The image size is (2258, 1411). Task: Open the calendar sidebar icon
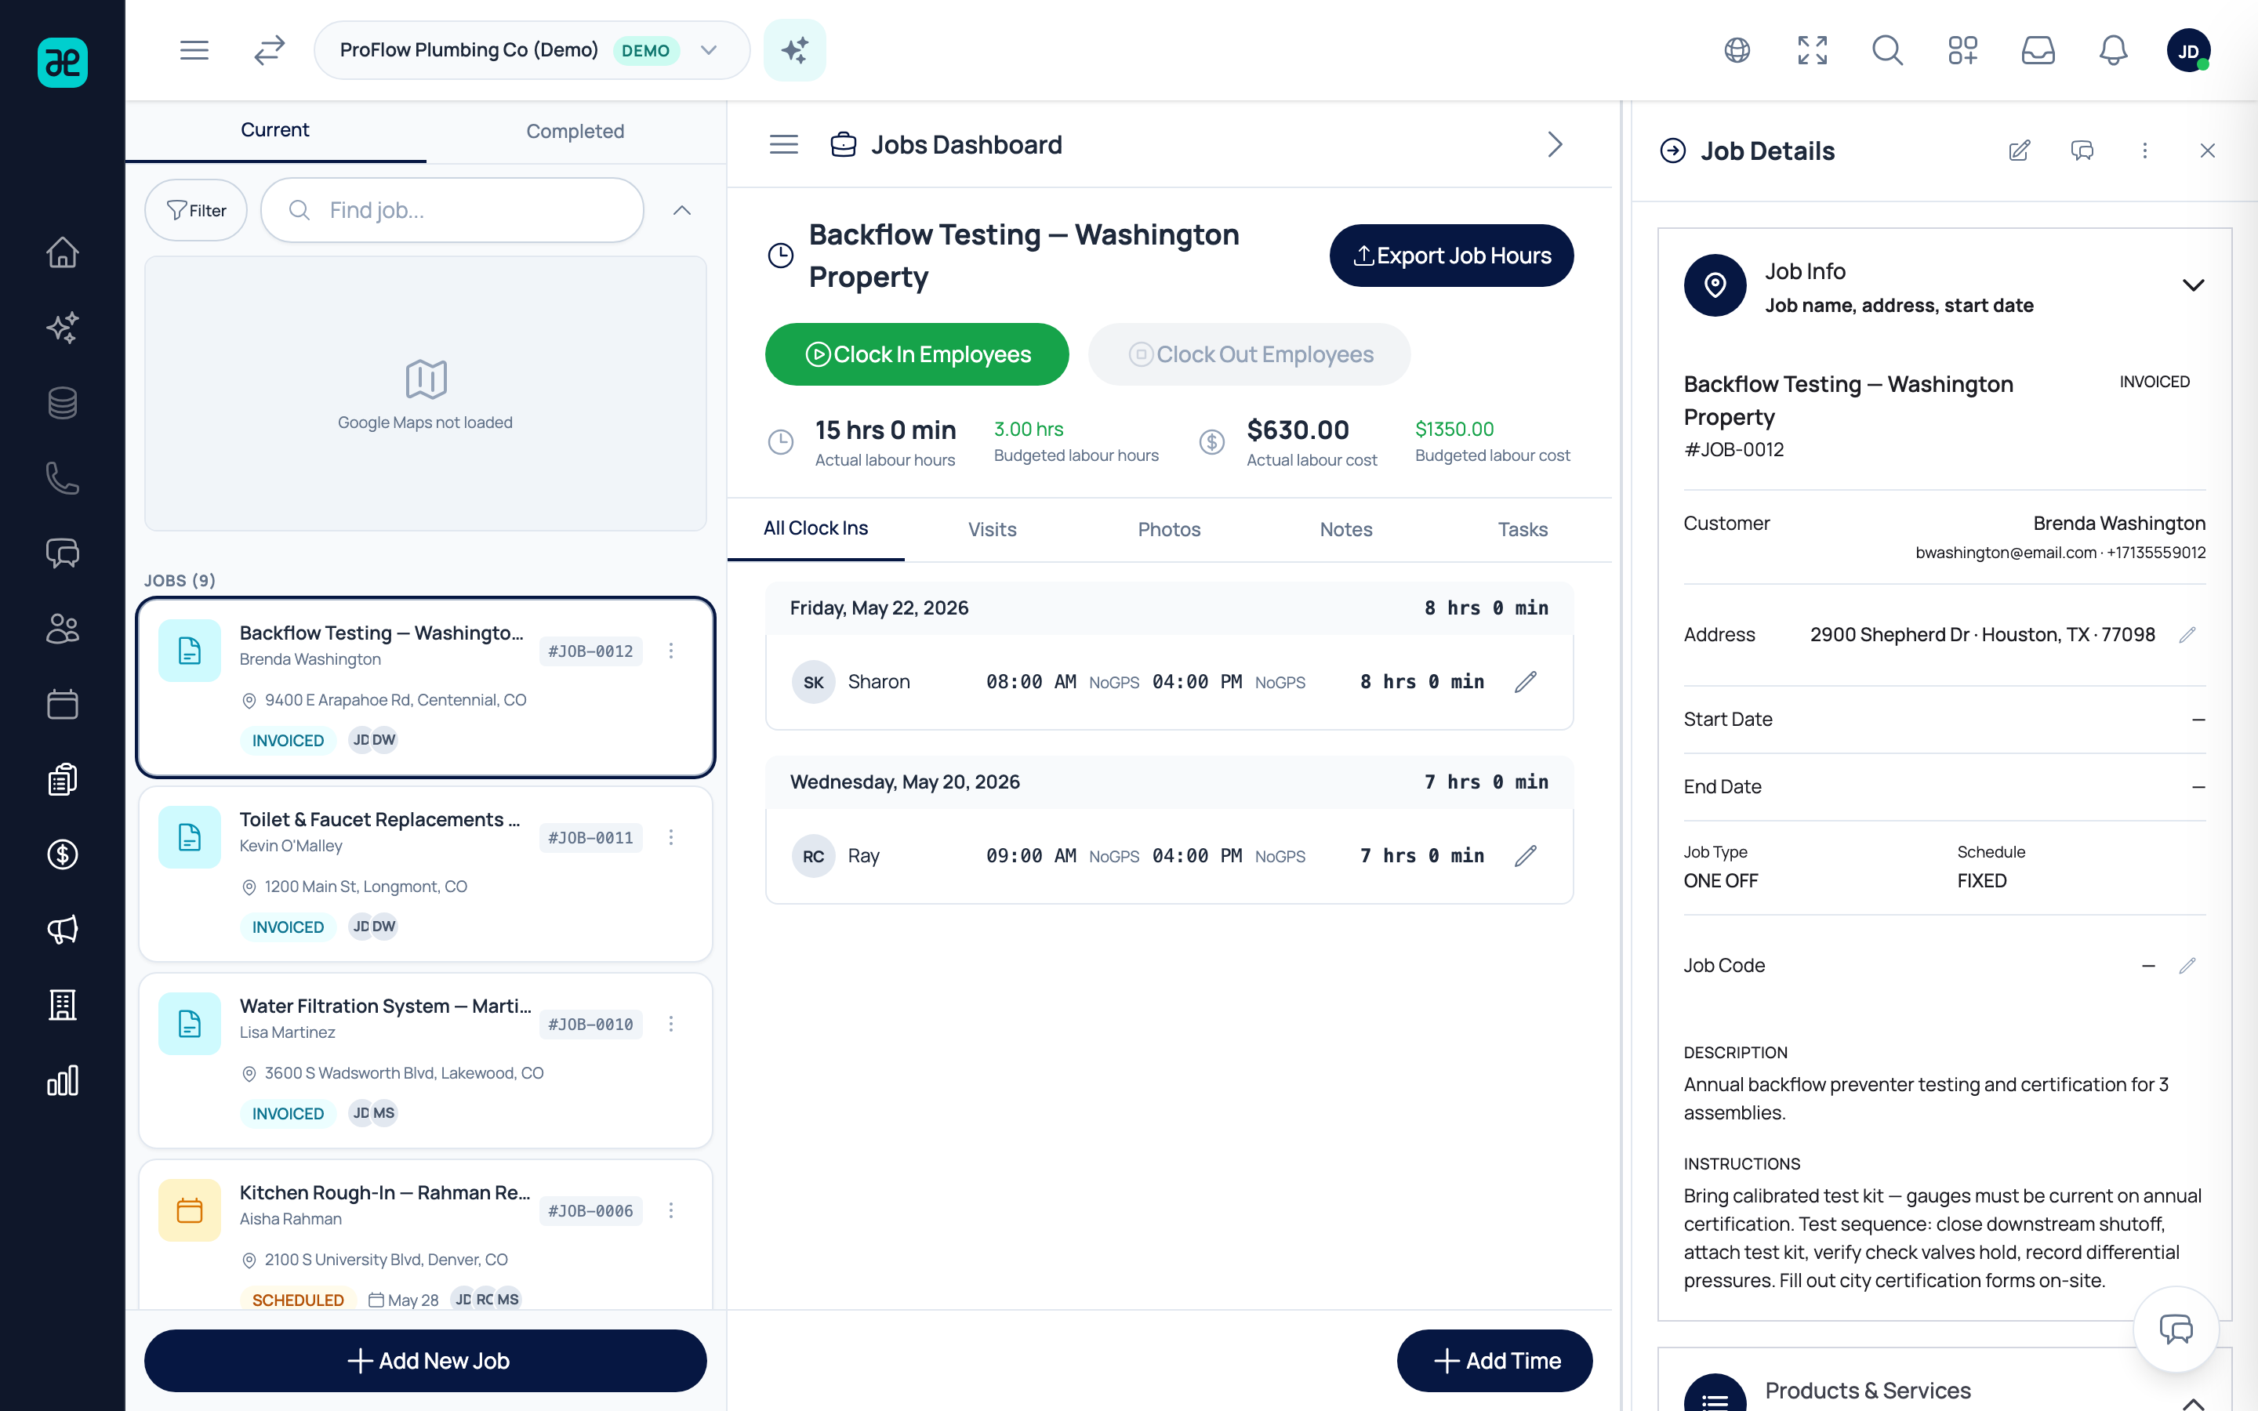[x=63, y=704]
